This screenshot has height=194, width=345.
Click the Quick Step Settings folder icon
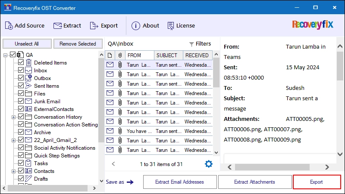28,155
